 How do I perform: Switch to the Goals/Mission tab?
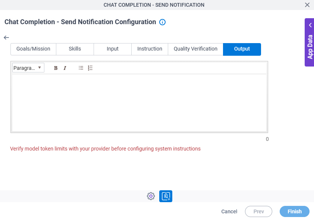pos(33,49)
